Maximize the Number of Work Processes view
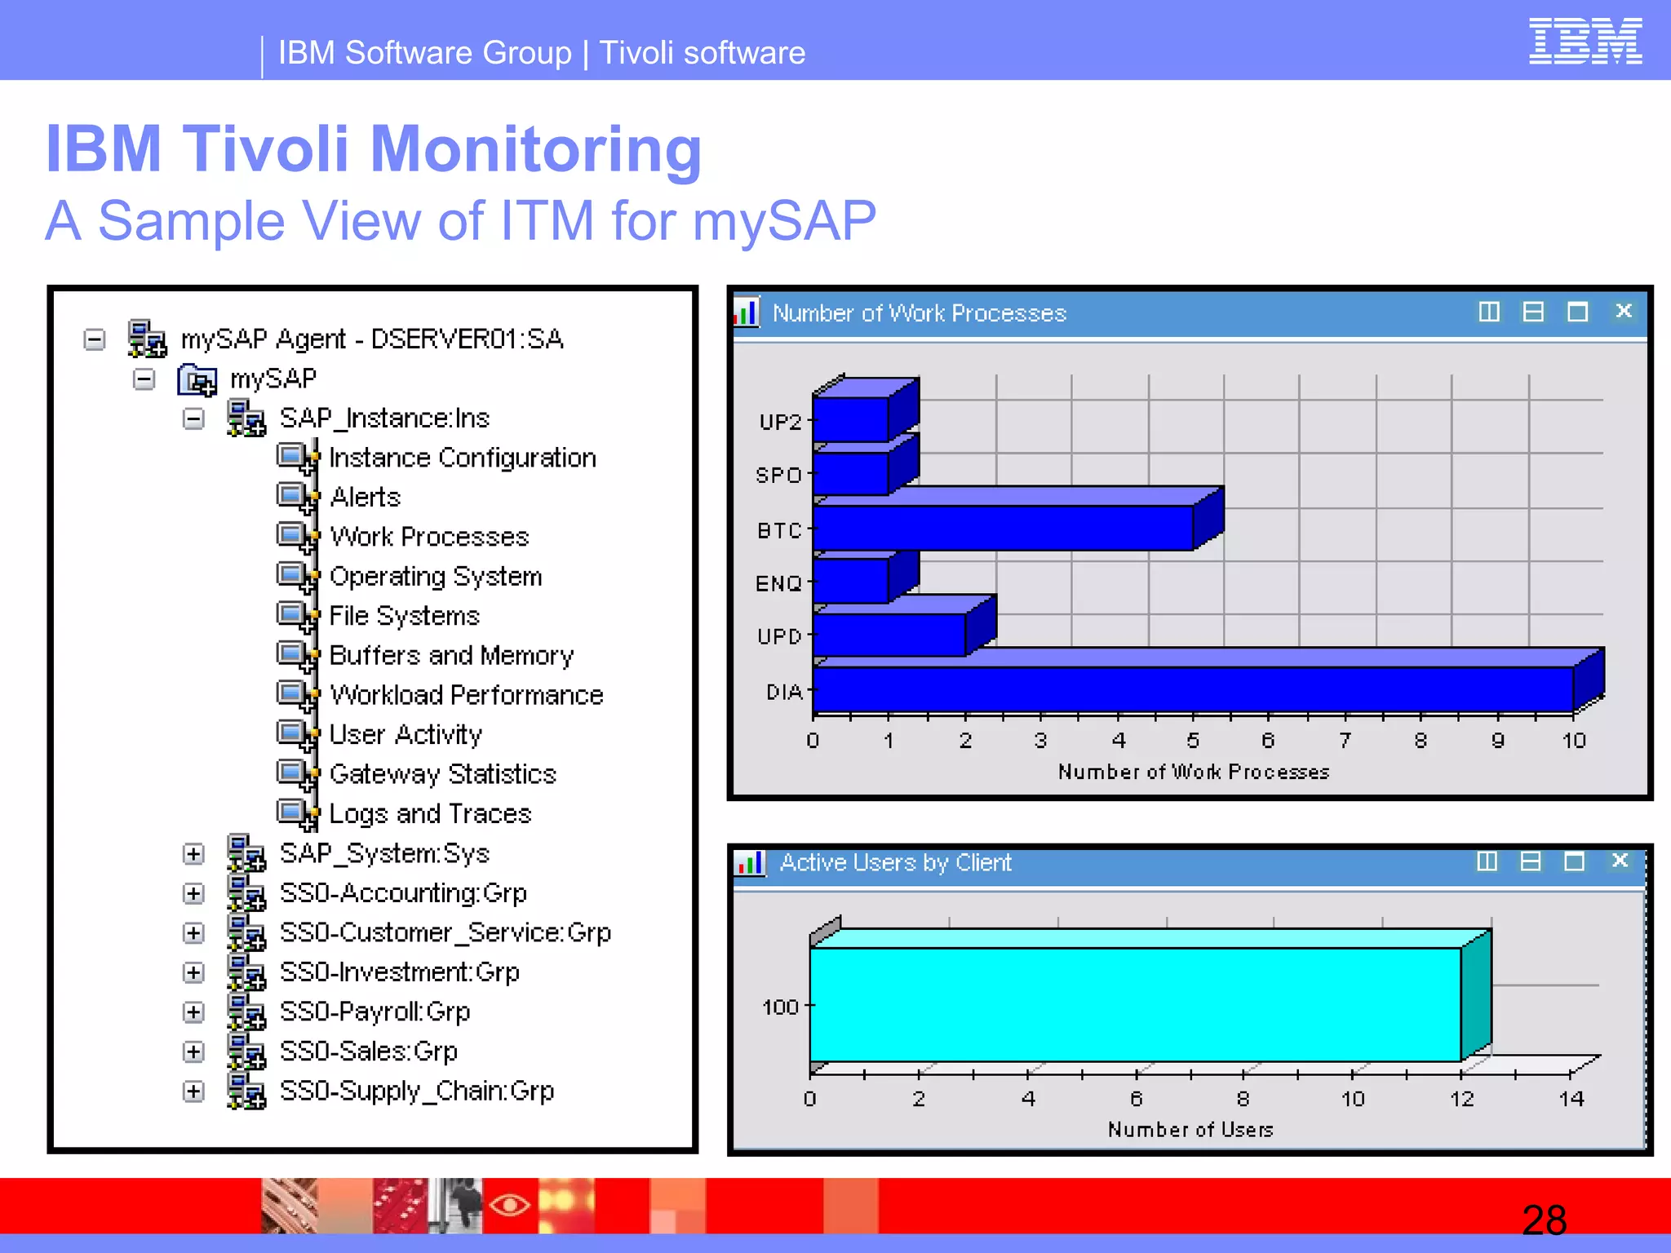Screen dimensions: 1671x1253 coord(1577,312)
